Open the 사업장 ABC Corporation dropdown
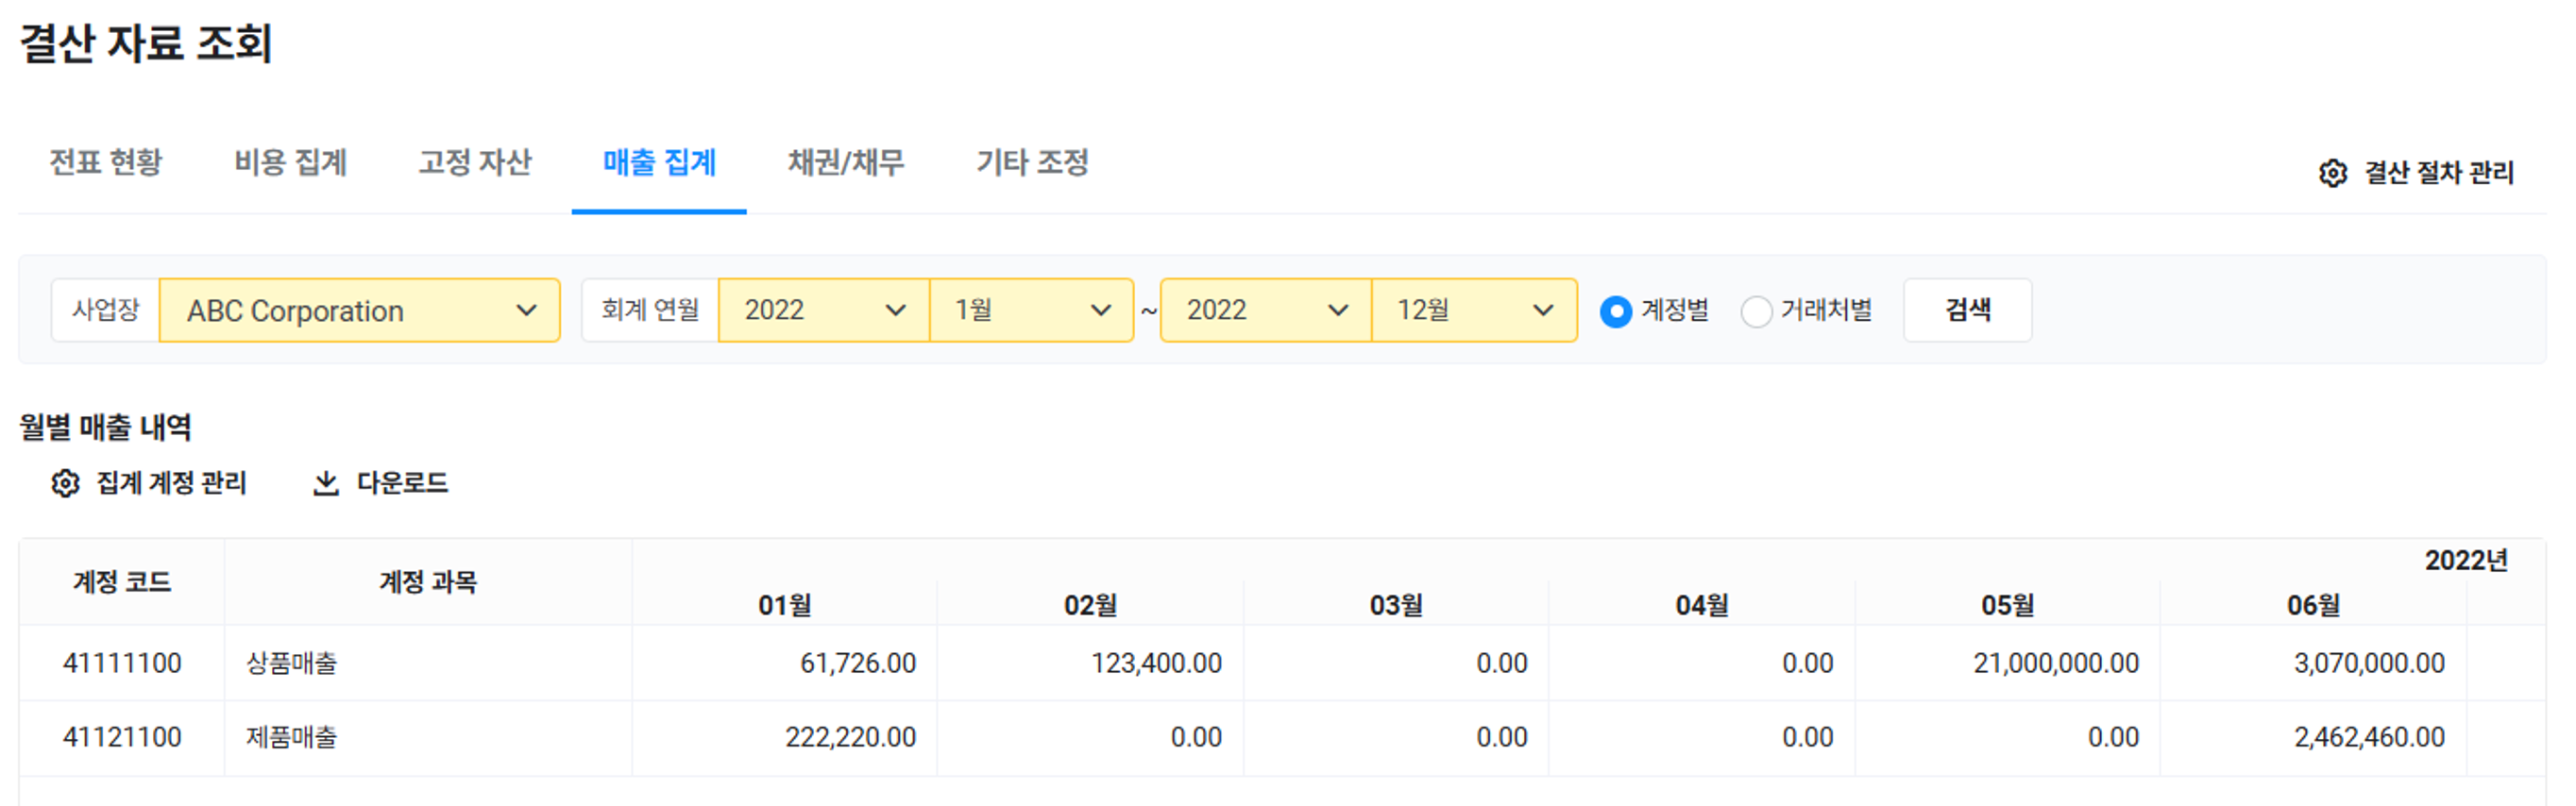Screen dimensions: 2576x806 tap(359, 311)
